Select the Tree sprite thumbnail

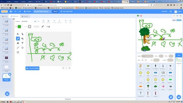click(x=148, y=87)
